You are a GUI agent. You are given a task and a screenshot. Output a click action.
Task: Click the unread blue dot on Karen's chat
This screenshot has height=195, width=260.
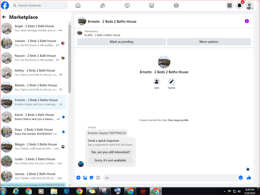tap(63, 117)
